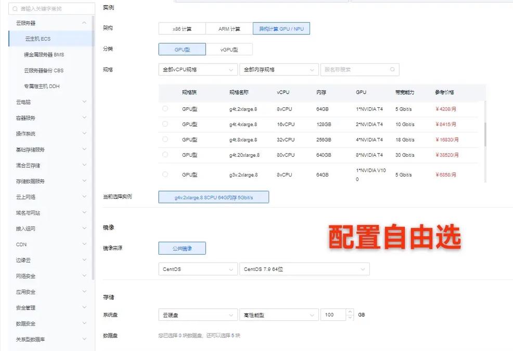Select the ARM 计算 architecture tab
This screenshot has width=513, height=351.
(229, 29)
